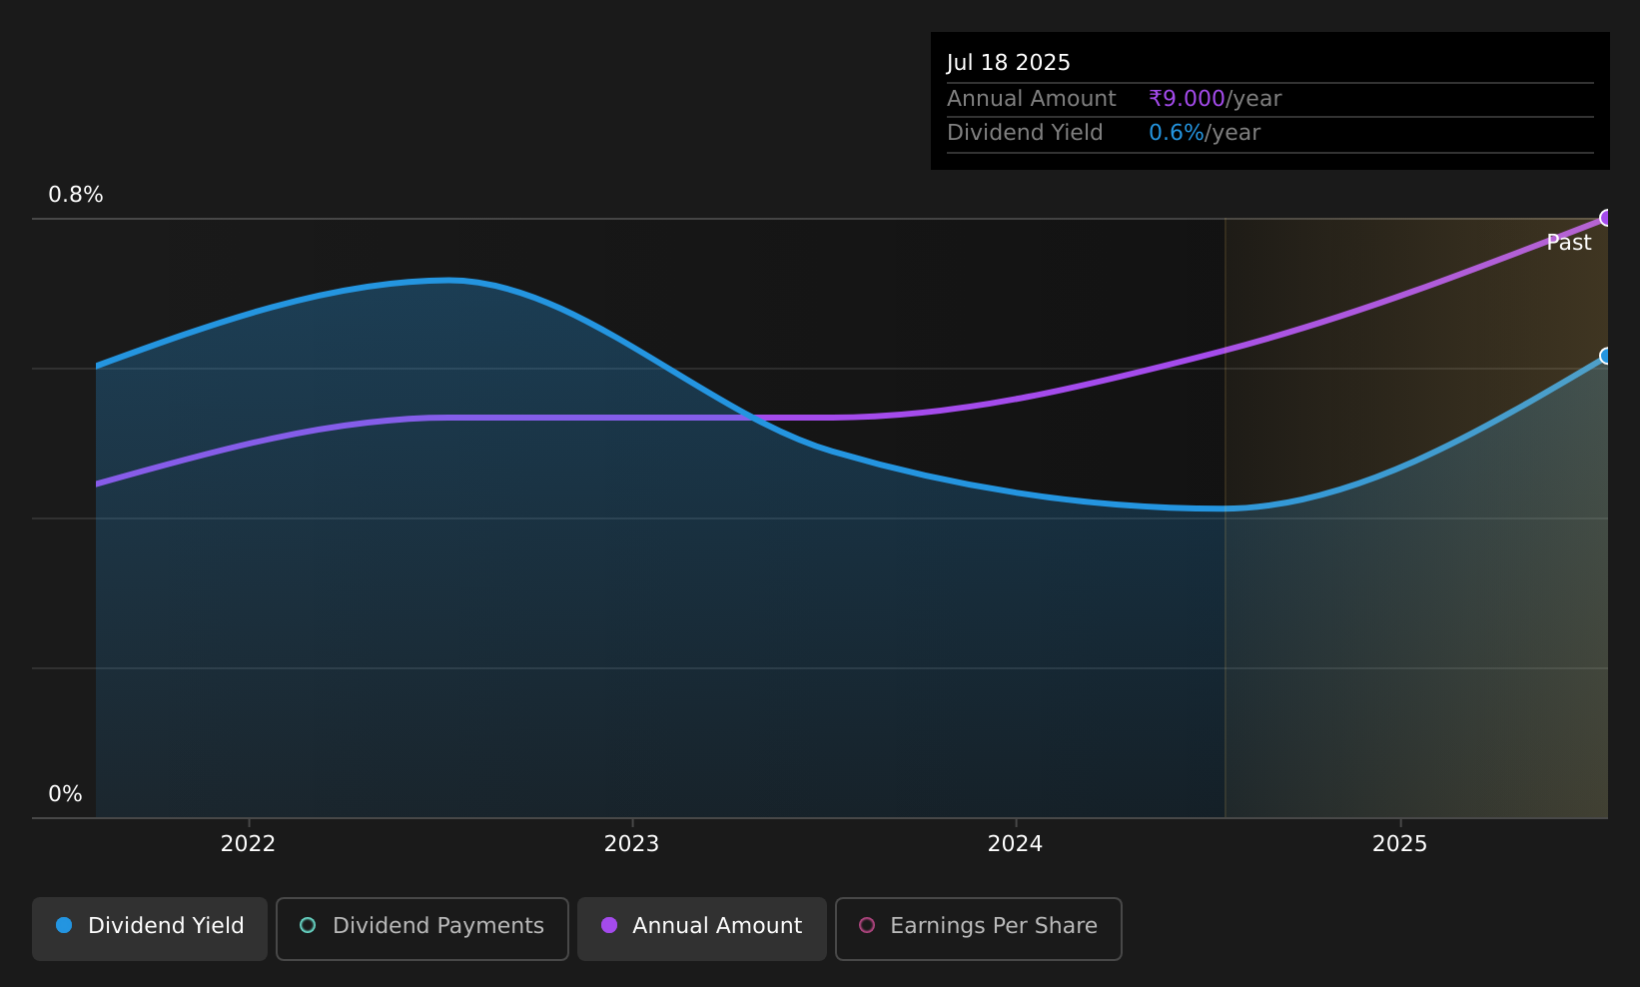The image size is (1640, 987).
Task: Click the 'Dividend Yield' tooltip row label
Action: coord(1025,133)
